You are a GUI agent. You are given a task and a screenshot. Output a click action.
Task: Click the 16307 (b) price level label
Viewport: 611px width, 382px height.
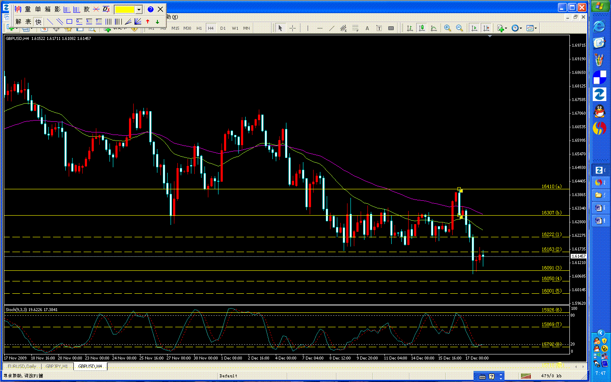coord(551,213)
